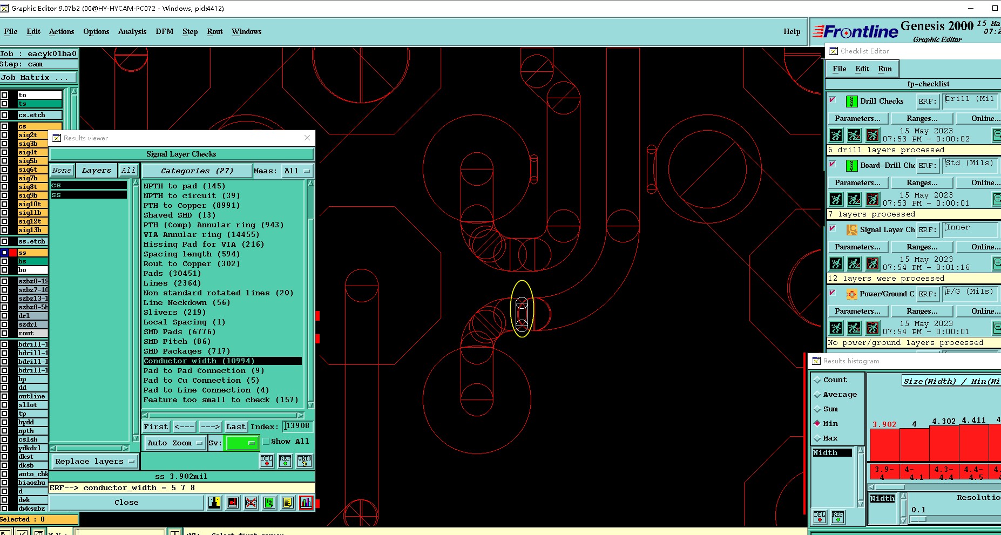Toggle the Board-Drill Checks checkbox
The height and width of the screenshot is (535, 1001).
[833, 164]
